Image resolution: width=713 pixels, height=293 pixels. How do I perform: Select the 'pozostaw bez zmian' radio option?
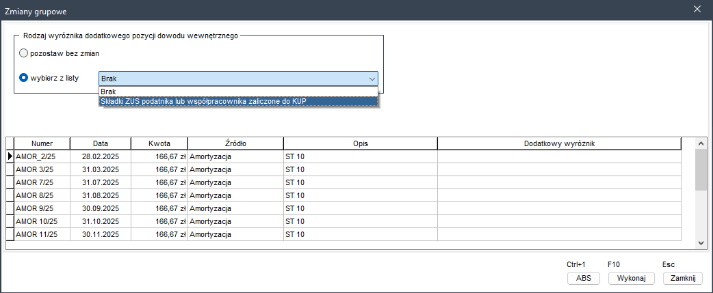coord(24,53)
